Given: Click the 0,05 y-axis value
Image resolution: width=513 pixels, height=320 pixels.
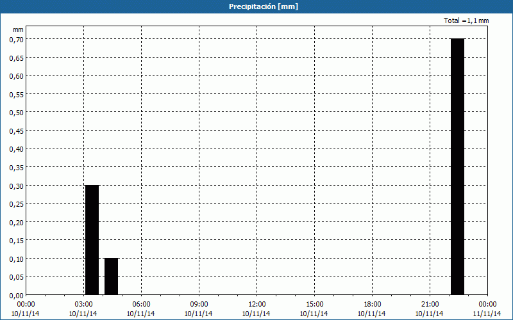Looking at the screenshot, I should click(16, 276).
